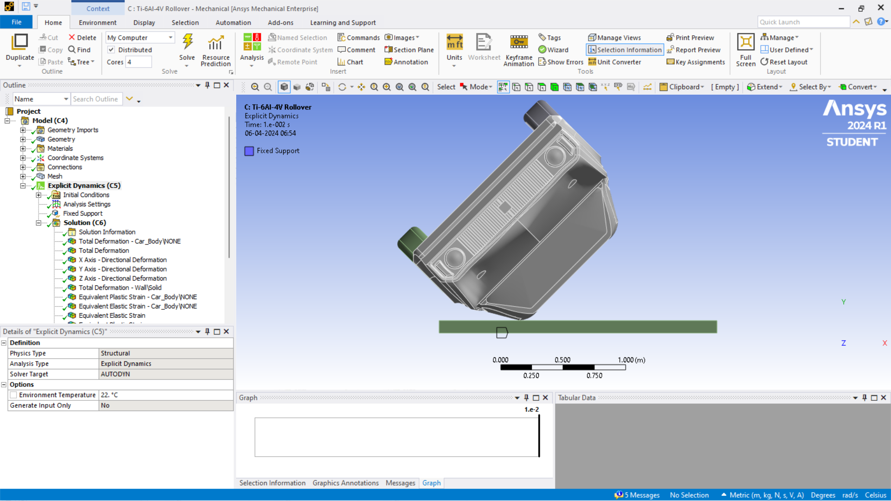Switch to the Environment ribbon tab

tap(97, 22)
